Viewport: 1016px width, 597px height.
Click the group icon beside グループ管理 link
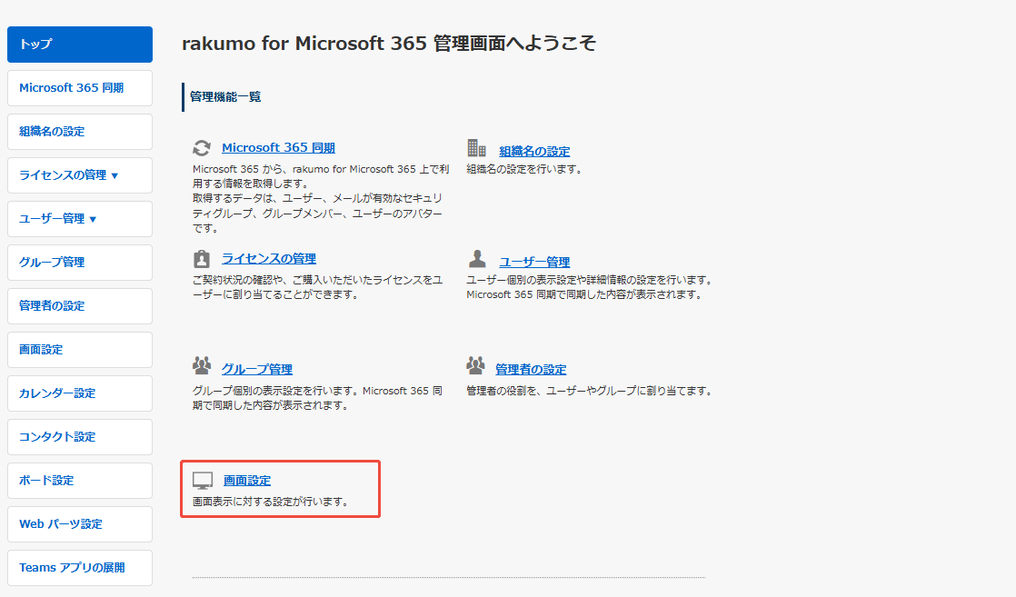[202, 365]
